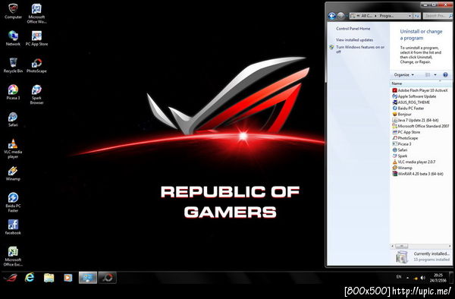Select Microsoft Office Standard 2007 entry
The height and width of the screenshot is (299, 455).
coord(421,126)
